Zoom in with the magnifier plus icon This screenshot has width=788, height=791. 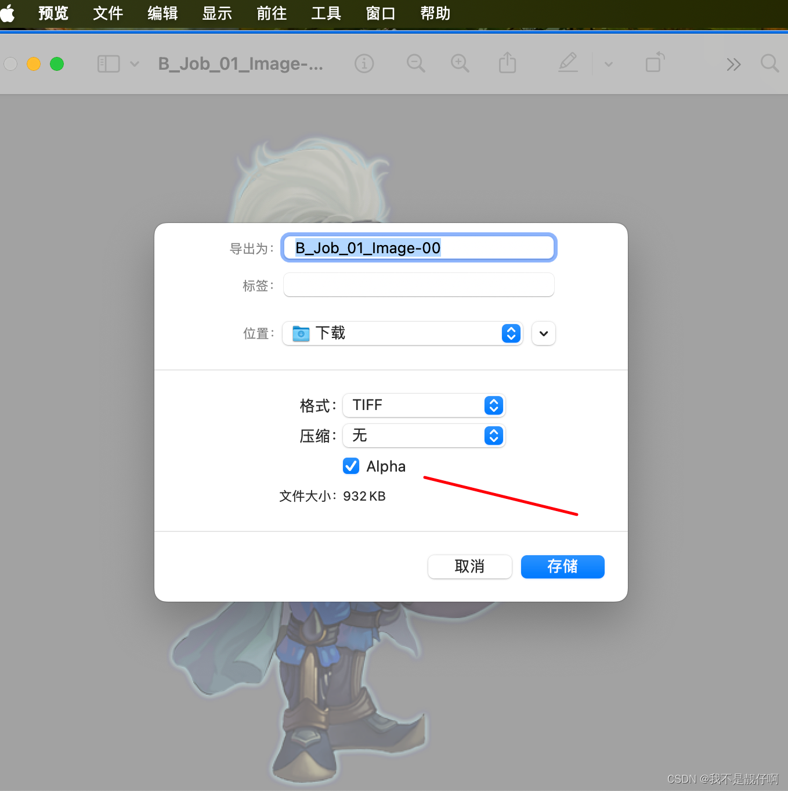(460, 63)
